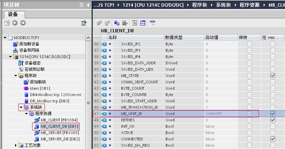The width and height of the screenshot is (285, 149).
Task: Collapse the project tree panel with left arrow
Action: point(88,5)
